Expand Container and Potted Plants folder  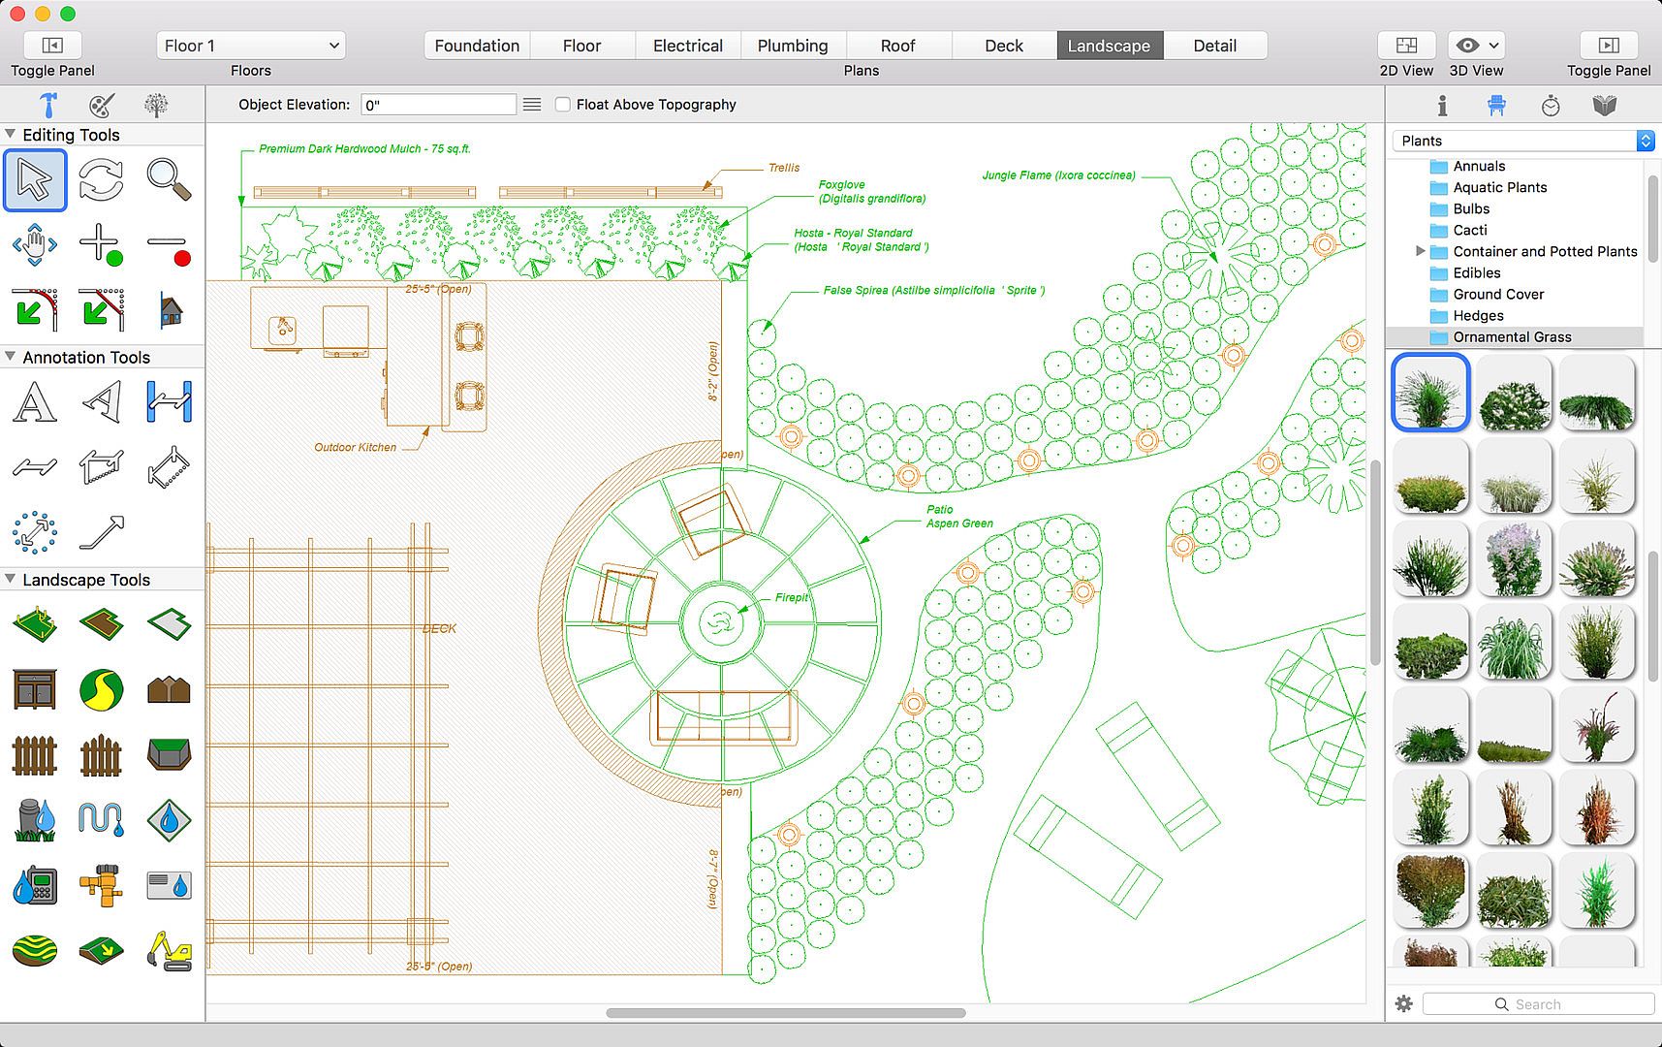1420,251
